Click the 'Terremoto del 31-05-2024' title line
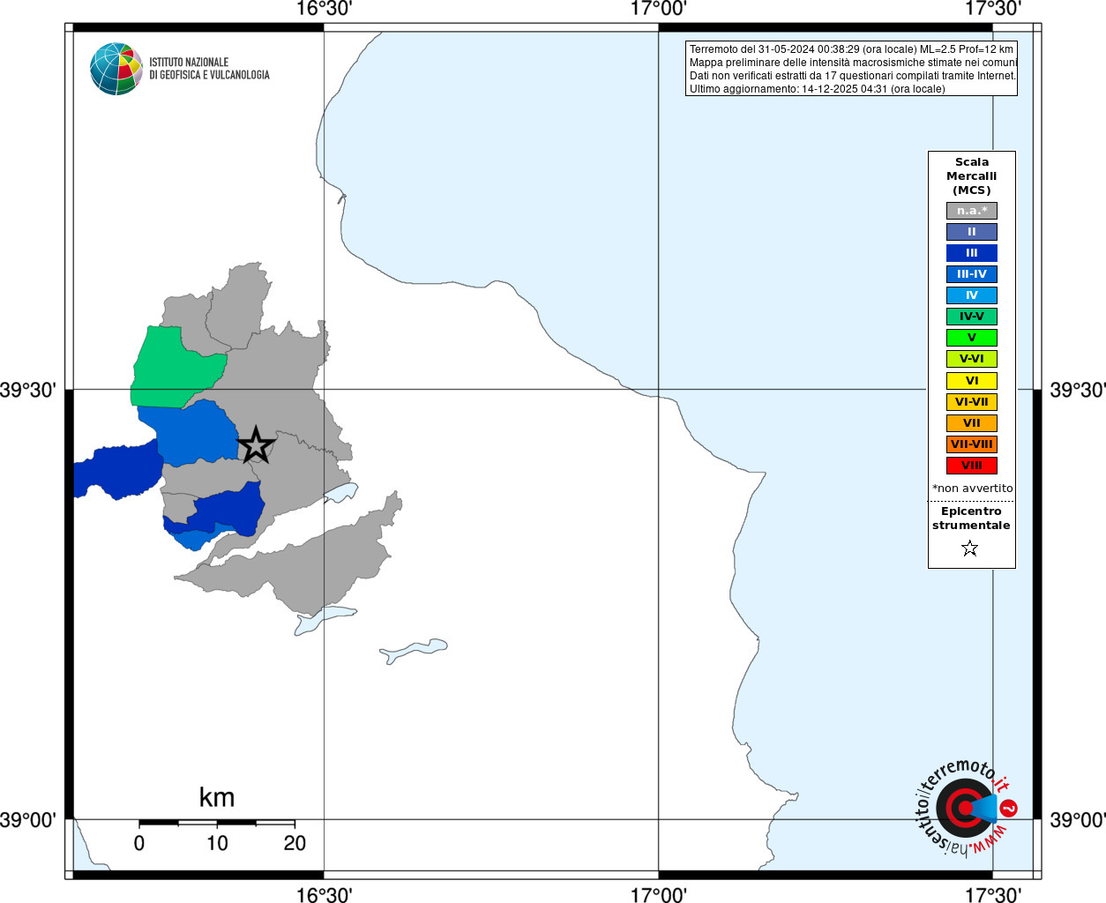 point(851,49)
